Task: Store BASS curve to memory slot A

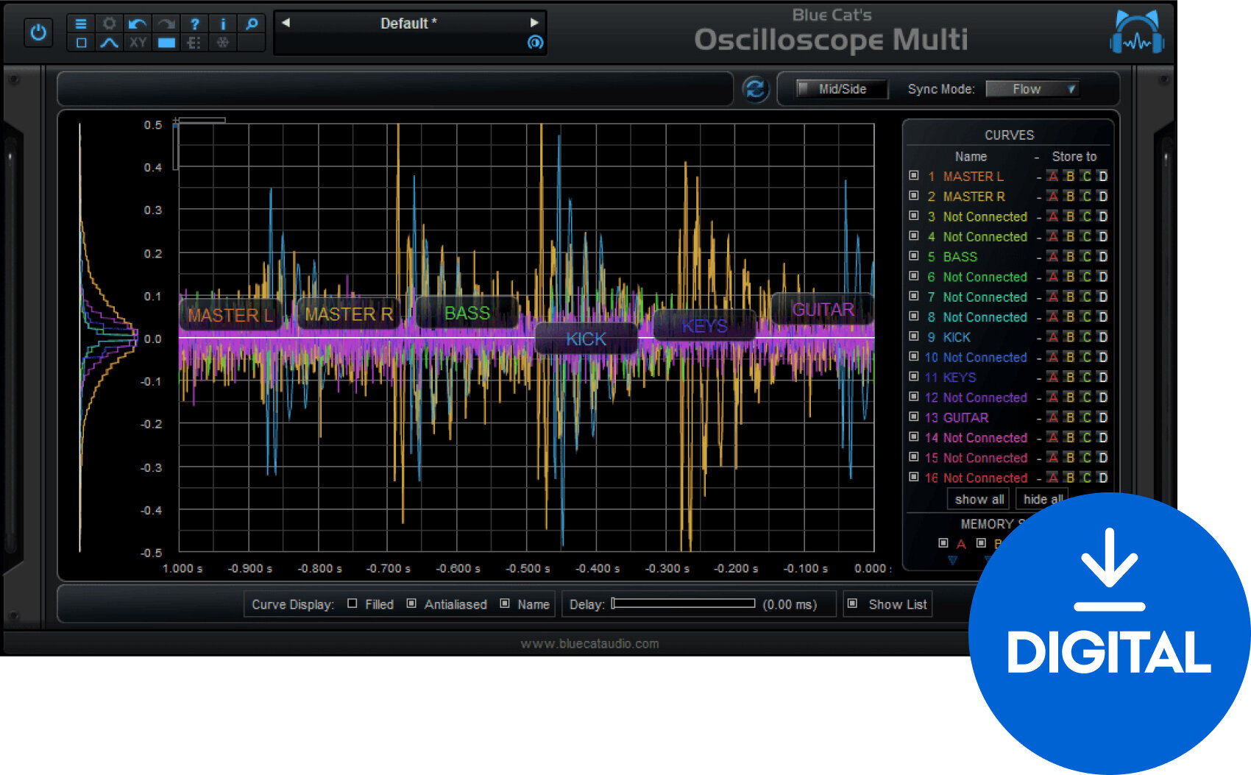Action: tap(1053, 257)
